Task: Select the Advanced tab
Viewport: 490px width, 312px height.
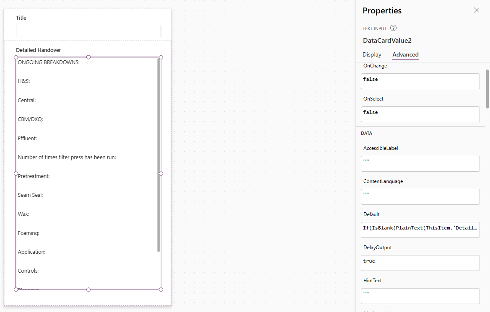Action: [x=405, y=55]
